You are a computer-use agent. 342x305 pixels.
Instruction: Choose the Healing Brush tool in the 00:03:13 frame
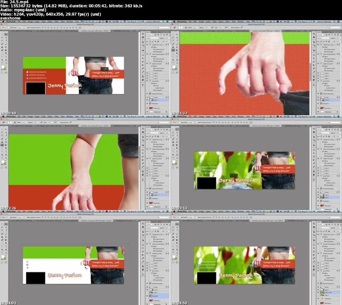pos(173,139)
